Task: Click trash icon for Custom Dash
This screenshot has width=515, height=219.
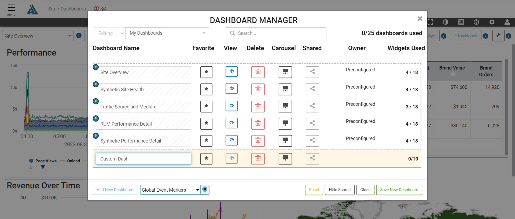Action: pyautogui.click(x=258, y=158)
